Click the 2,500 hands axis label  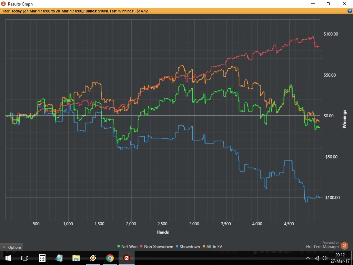[163, 224]
